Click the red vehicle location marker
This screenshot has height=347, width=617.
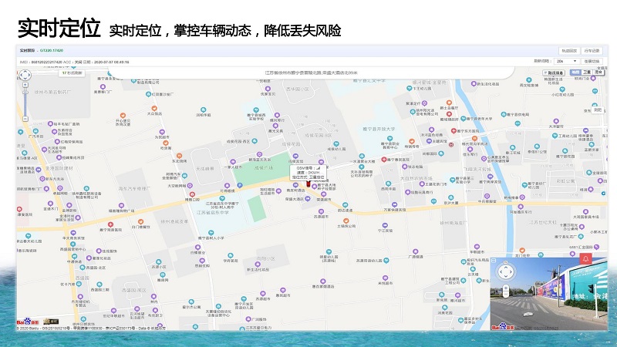[308, 184]
